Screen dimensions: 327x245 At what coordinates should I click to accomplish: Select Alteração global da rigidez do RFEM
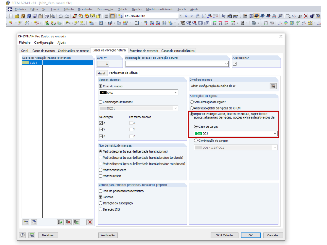[x=191, y=108]
